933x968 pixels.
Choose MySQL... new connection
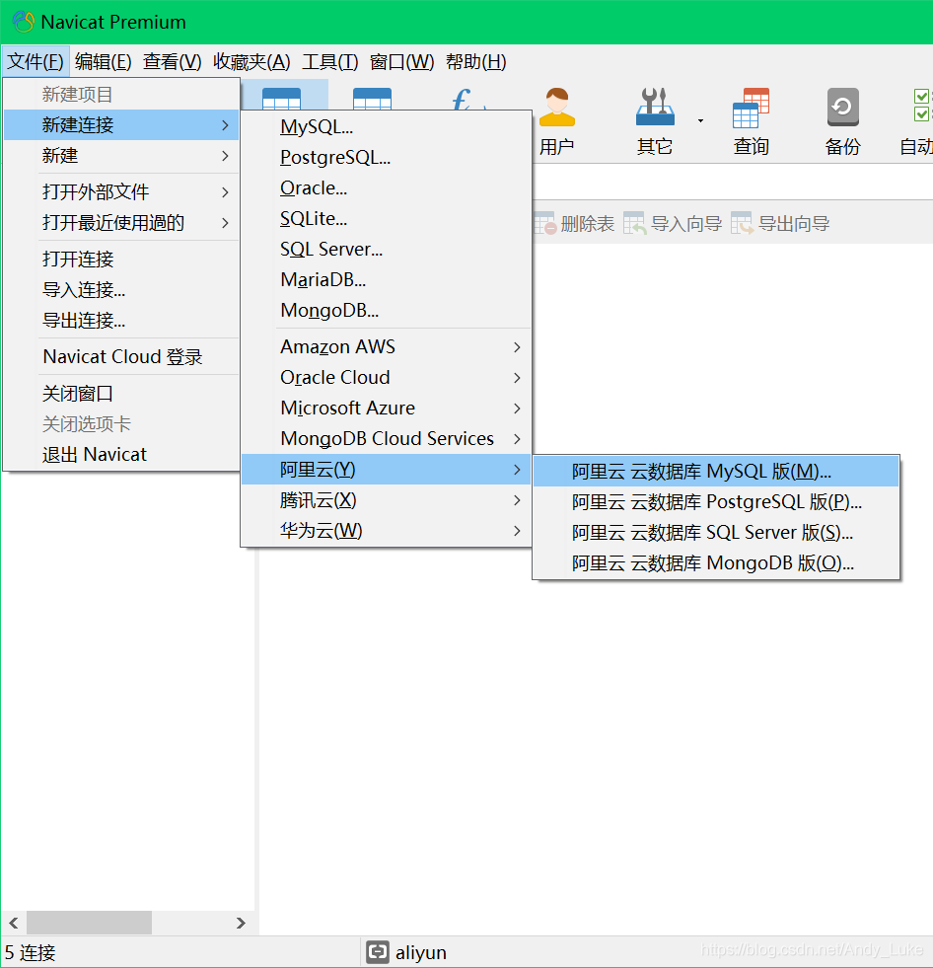pyautogui.click(x=387, y=127)
